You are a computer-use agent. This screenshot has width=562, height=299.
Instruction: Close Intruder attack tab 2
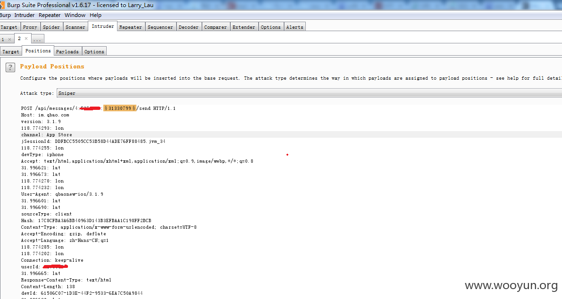tap(26, 38)
